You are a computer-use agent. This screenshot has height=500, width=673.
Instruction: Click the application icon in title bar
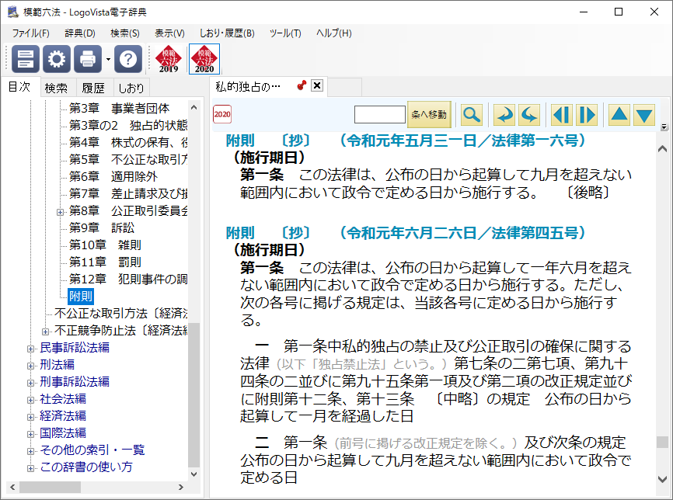click(12, 12)
